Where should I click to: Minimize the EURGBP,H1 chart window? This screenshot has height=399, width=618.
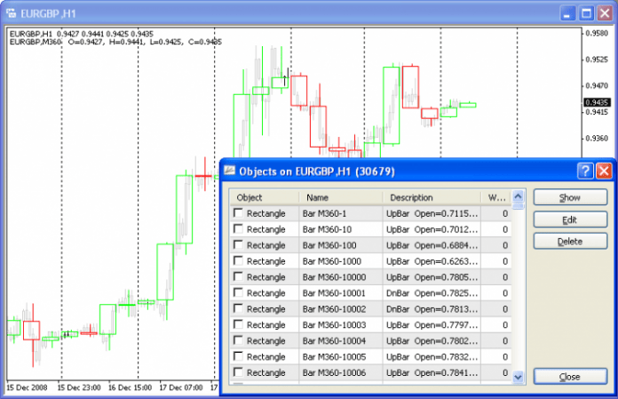click(566, 14)
